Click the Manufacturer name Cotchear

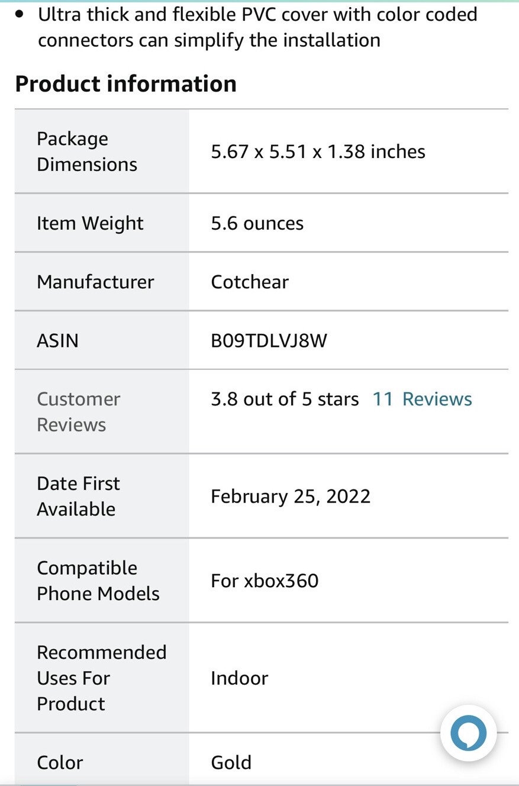pos(250,282)
